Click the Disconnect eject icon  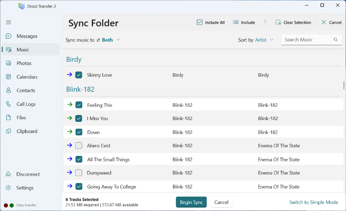(8, 174)
